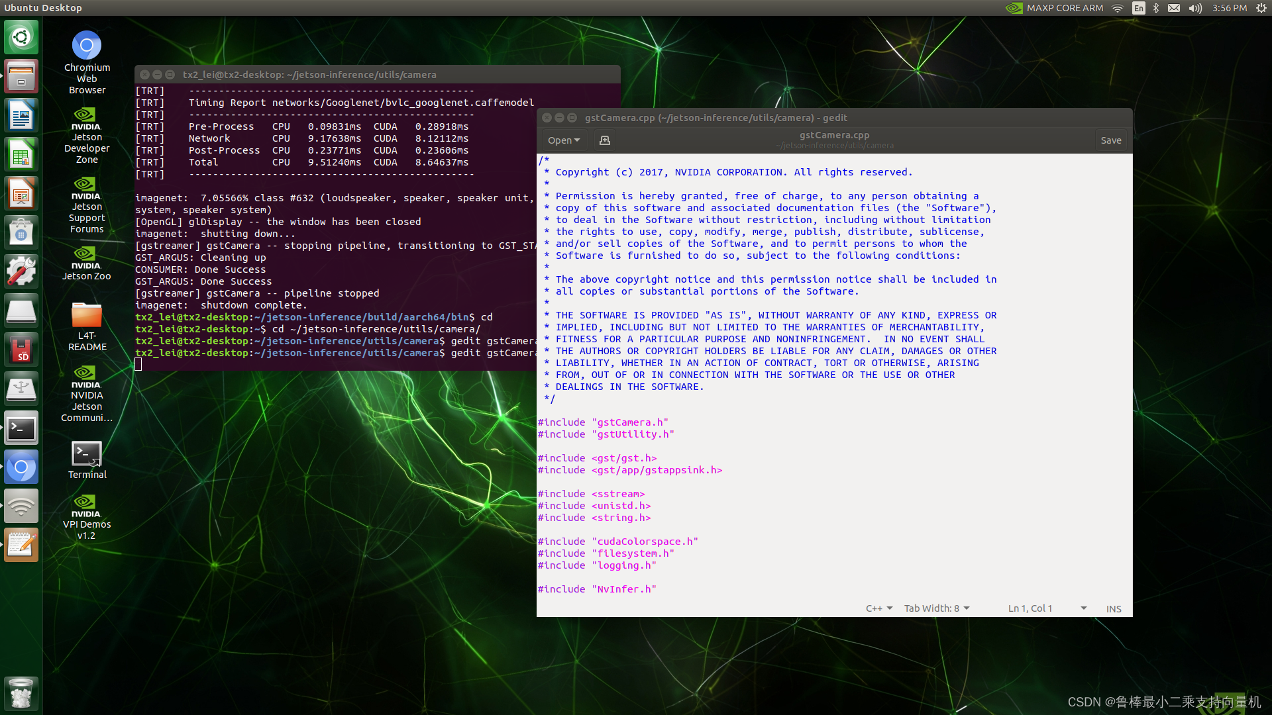
Task: Toggle the INS insert mode indicator
Action: coord(1114,608)
